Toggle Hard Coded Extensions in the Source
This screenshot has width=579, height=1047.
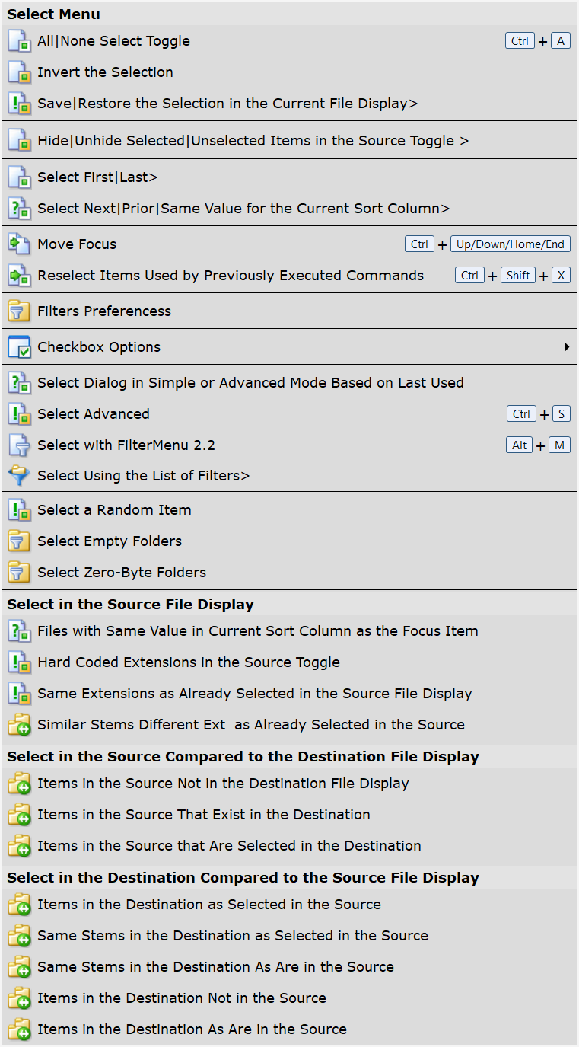tap(189, 662)
